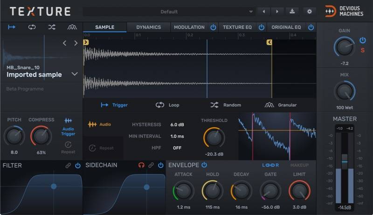
Task: Select the Loop mode icon in top-left
Action: [x=32, y=27]
